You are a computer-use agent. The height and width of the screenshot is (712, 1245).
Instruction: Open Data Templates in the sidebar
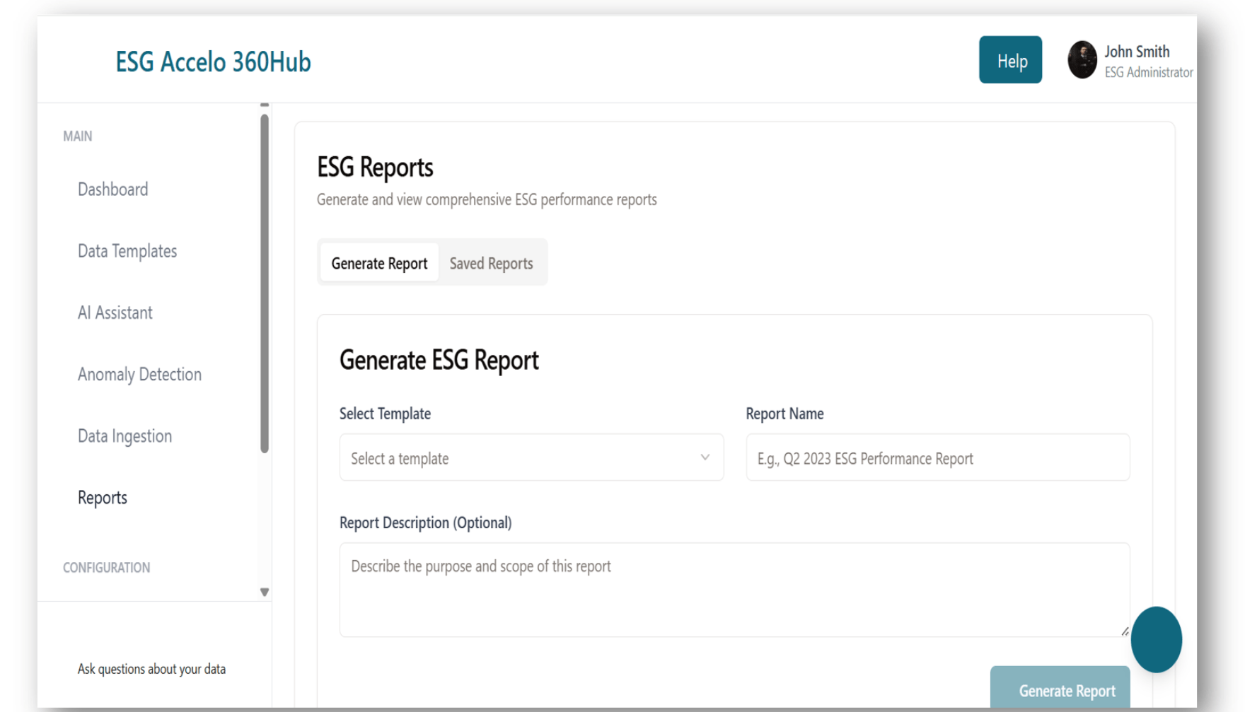coord(127,251)
